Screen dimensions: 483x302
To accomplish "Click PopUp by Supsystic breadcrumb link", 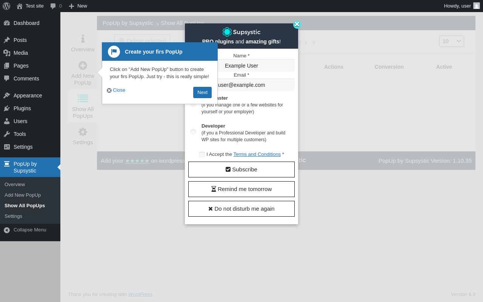I will pos(128,23).
